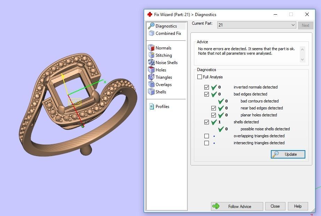Click the Normals cube icon
The height and width of the screenshot is (216, 321).
(151, 48)
